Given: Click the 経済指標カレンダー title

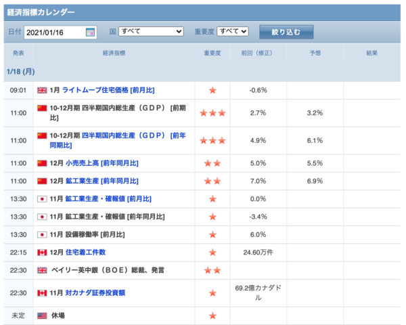Looking at the screenshot, I should point(41,12).
